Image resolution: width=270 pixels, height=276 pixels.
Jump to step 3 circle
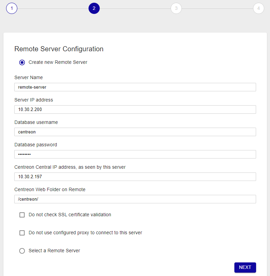point(176,8)
